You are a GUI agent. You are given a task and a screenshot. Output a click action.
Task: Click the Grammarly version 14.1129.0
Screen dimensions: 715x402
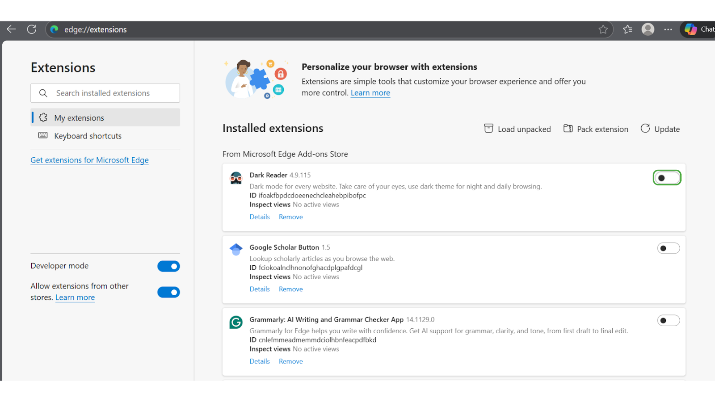click(420, 320)
